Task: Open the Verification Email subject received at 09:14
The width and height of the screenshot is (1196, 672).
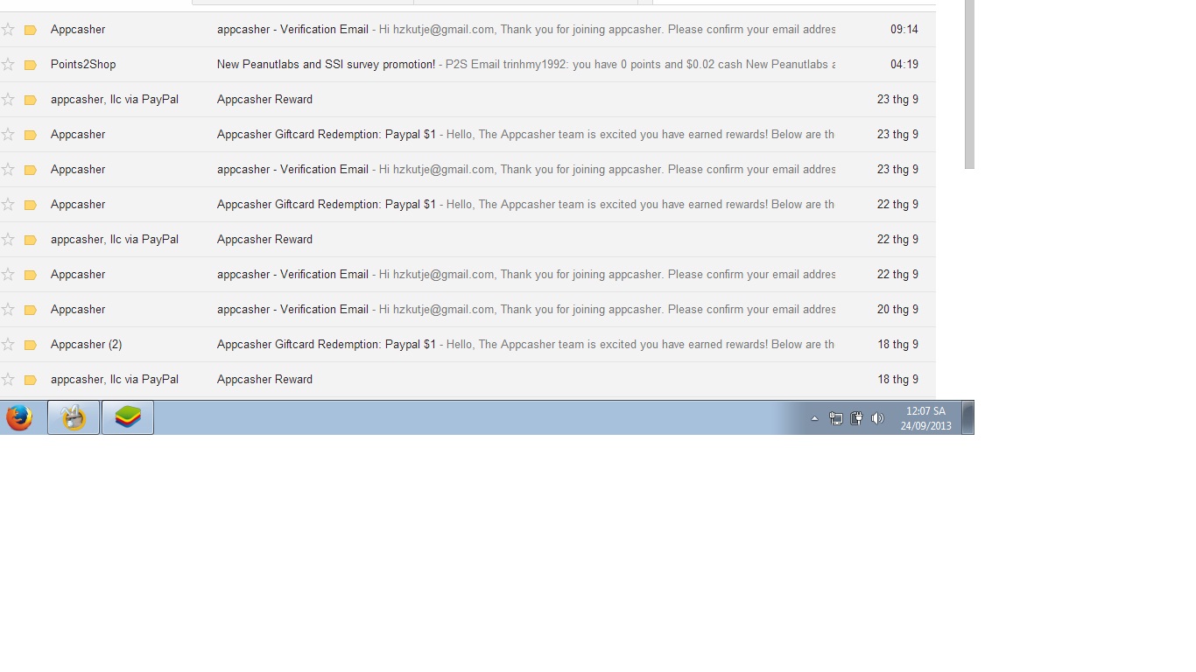Action: coord(292,29)
